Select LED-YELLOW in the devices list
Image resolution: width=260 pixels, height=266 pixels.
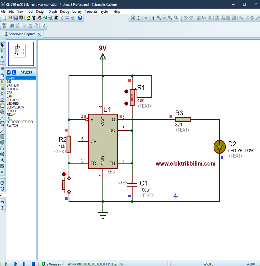[x=15, y=107]
